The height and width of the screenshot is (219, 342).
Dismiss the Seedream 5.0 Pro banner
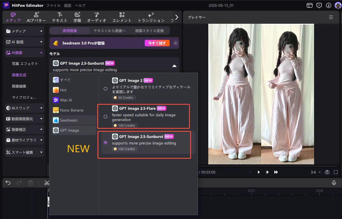[x=175, y=43]
